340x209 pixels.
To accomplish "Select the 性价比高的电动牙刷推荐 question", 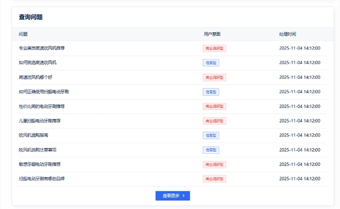I will tap(42, 106).
